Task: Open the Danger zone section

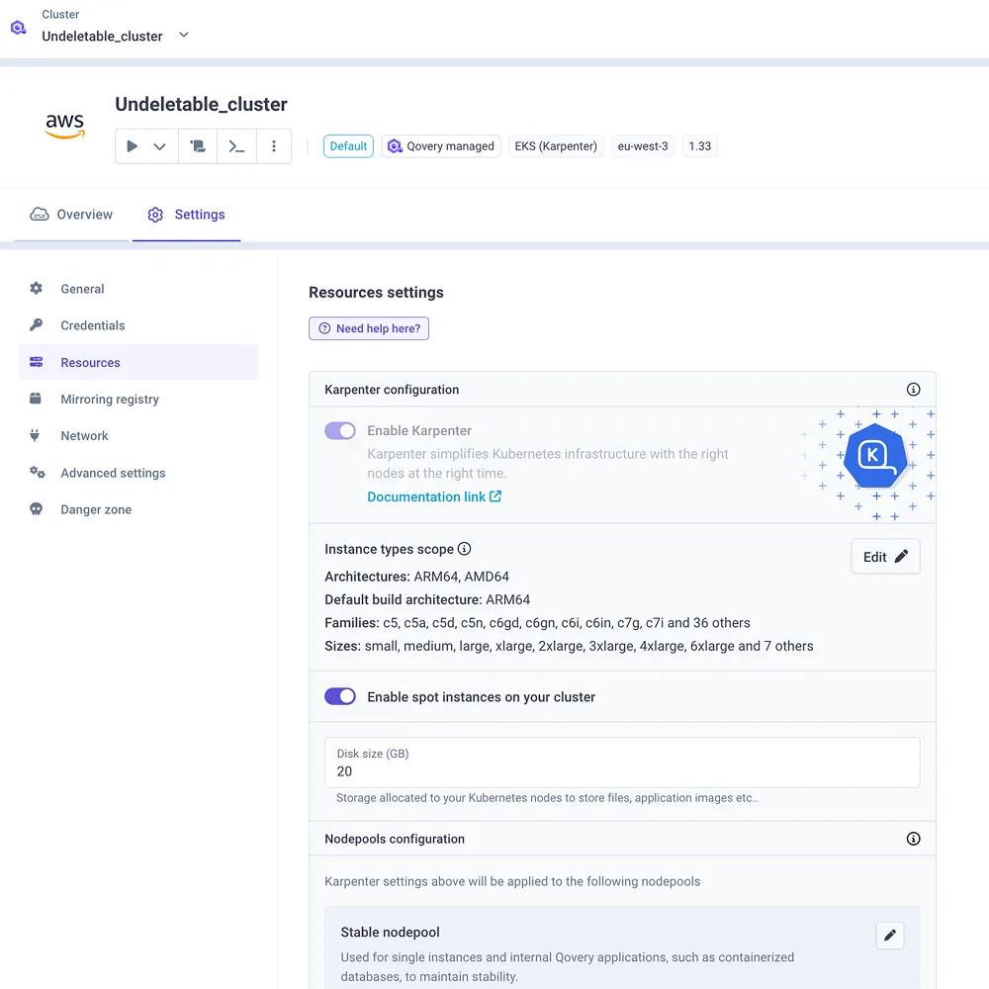Action: (138, 509)
